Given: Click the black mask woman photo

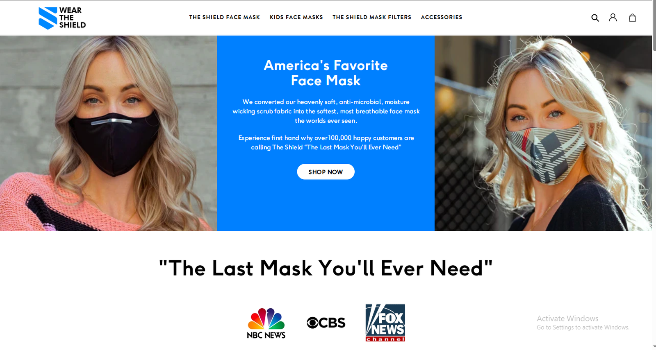Looking at the screenshot, I should point(108,133).
